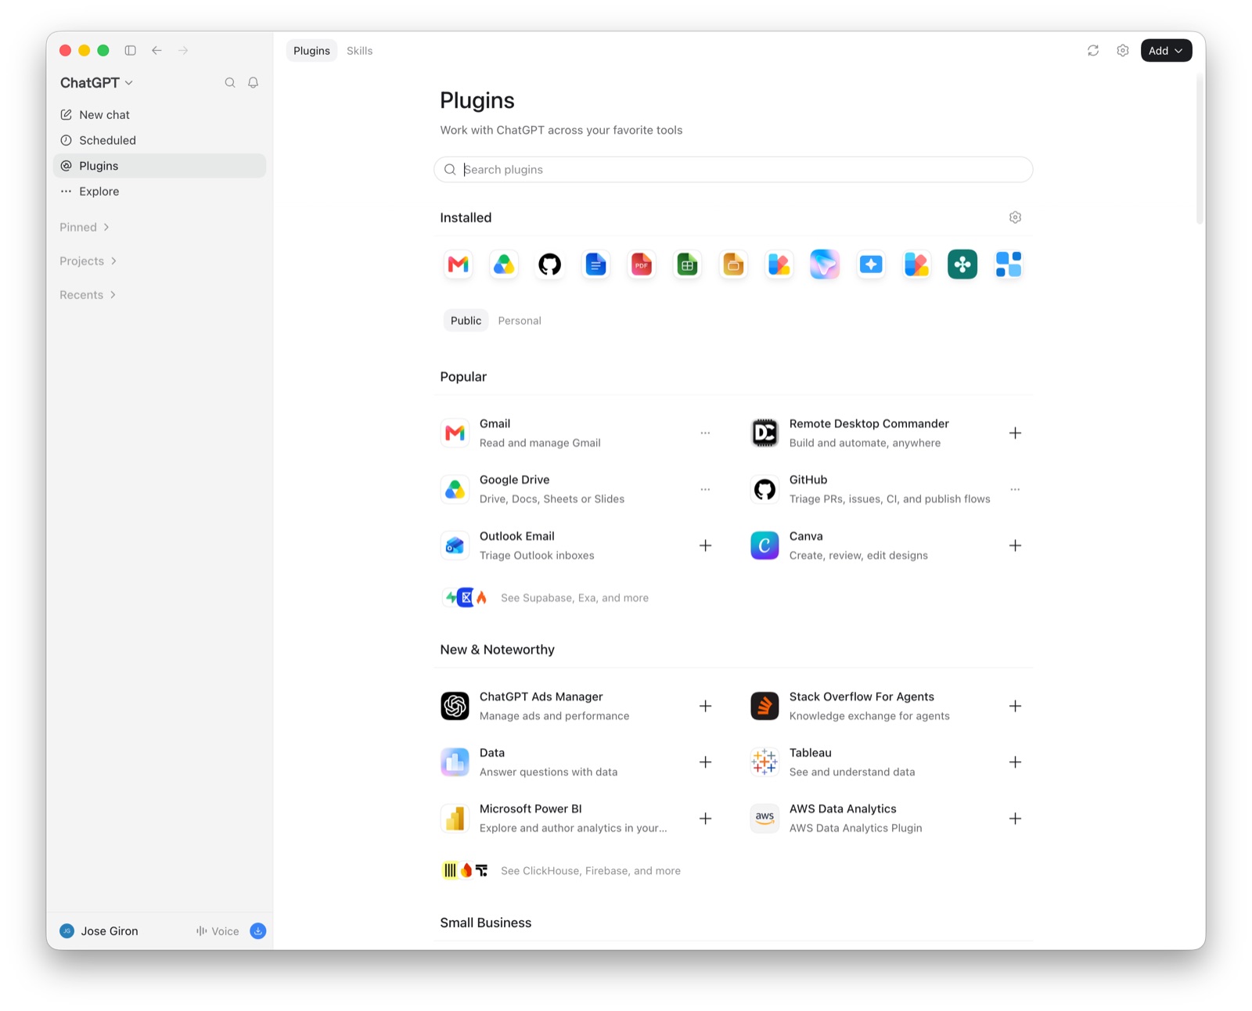Open the Add dropdown button
The height and width of the screenshot is (1011, 1252).
(1166, 51)
